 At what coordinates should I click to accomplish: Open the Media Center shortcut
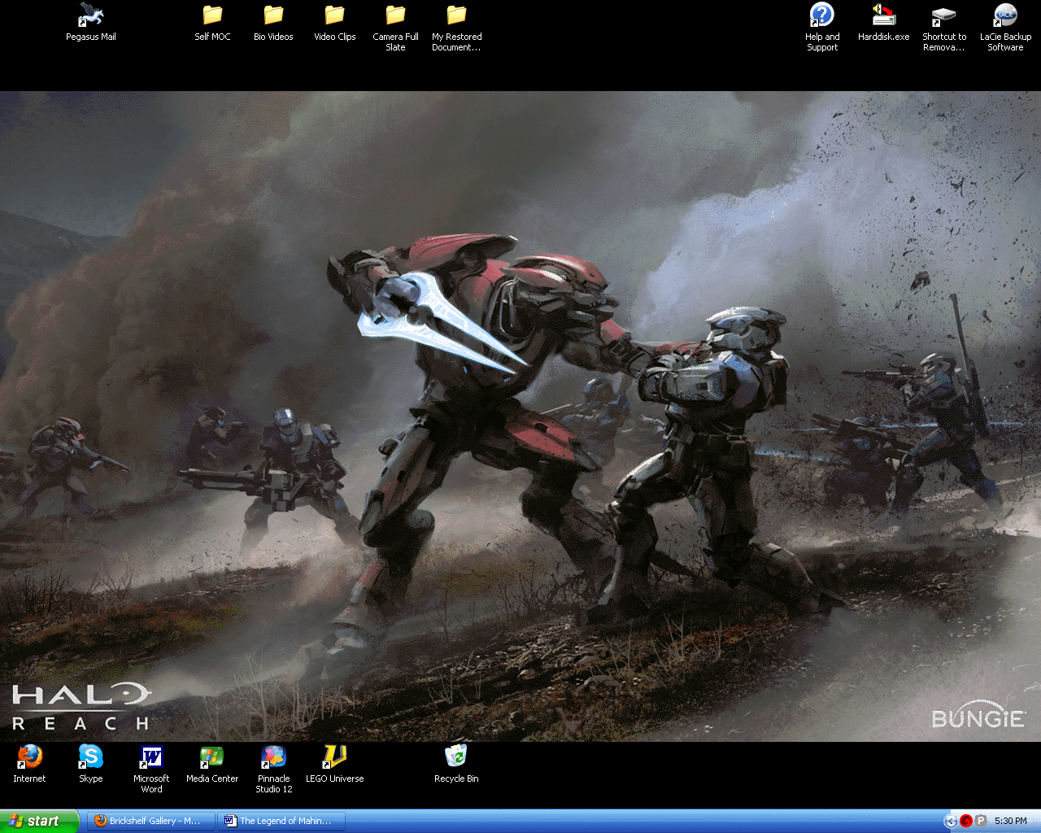click(212, 758)
